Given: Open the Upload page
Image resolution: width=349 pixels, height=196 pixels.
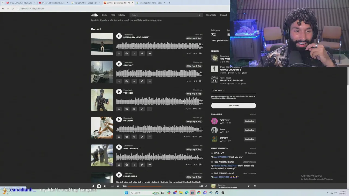Looking at the screenshot, I should [223, 15].
